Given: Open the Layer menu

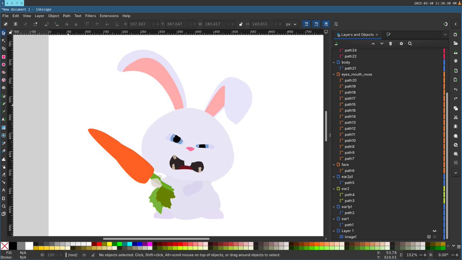Looking at the screenshot, I should pos(39,16).
